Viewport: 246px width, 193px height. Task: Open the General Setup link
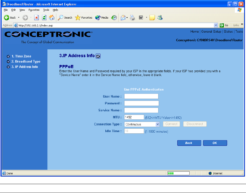coord(211,32)
